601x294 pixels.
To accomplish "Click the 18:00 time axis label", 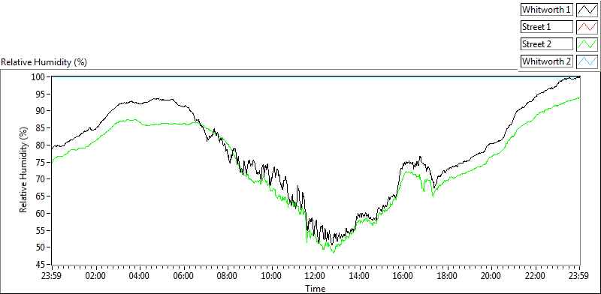I will 448,276.
